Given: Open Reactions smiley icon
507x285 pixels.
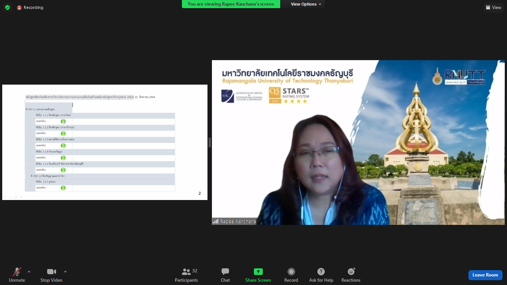Looking at the screenshot, I should (x=351, y=272).
